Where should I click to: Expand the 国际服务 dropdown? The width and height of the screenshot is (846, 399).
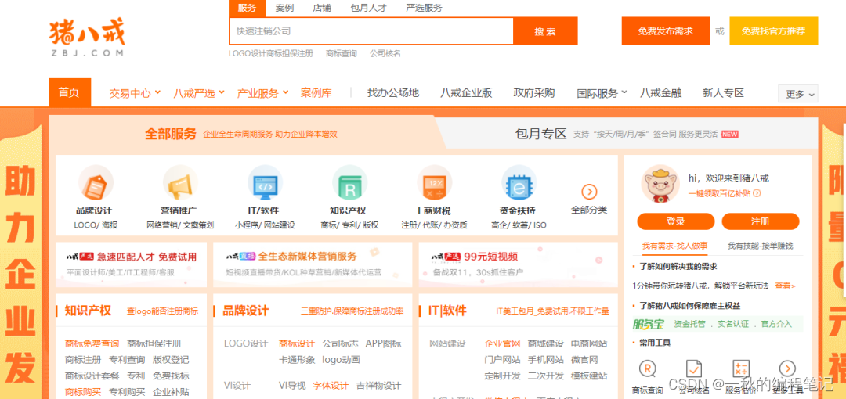(602, 93)
